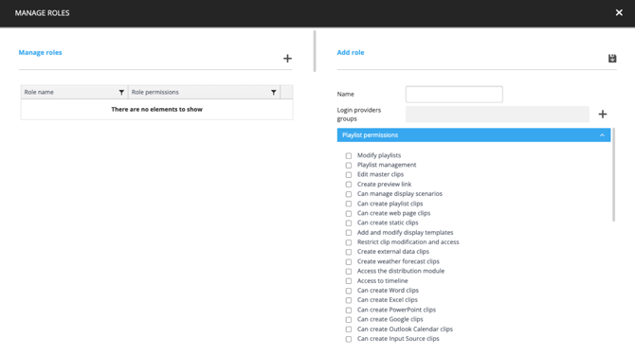Click the Manage roles heading

tap(40, 52)
